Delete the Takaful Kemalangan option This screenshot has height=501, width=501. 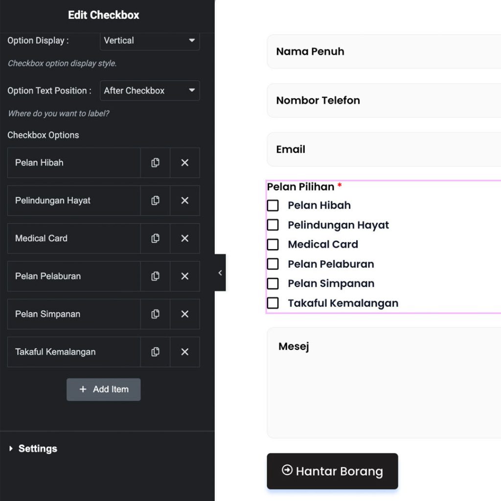pyautogui.click(x=184, y=352)
